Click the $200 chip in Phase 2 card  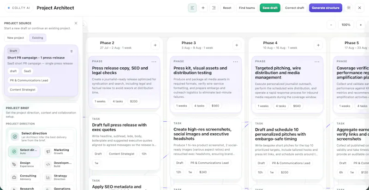tap(134, 101)
